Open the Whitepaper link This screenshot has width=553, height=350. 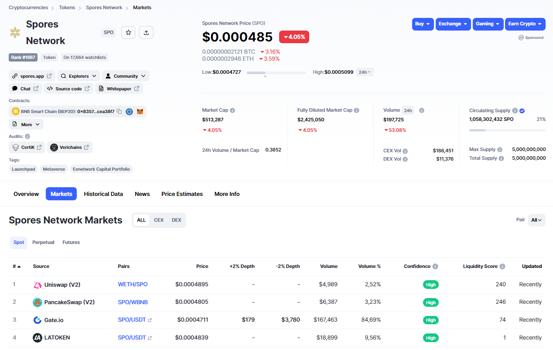pos(119,89)
